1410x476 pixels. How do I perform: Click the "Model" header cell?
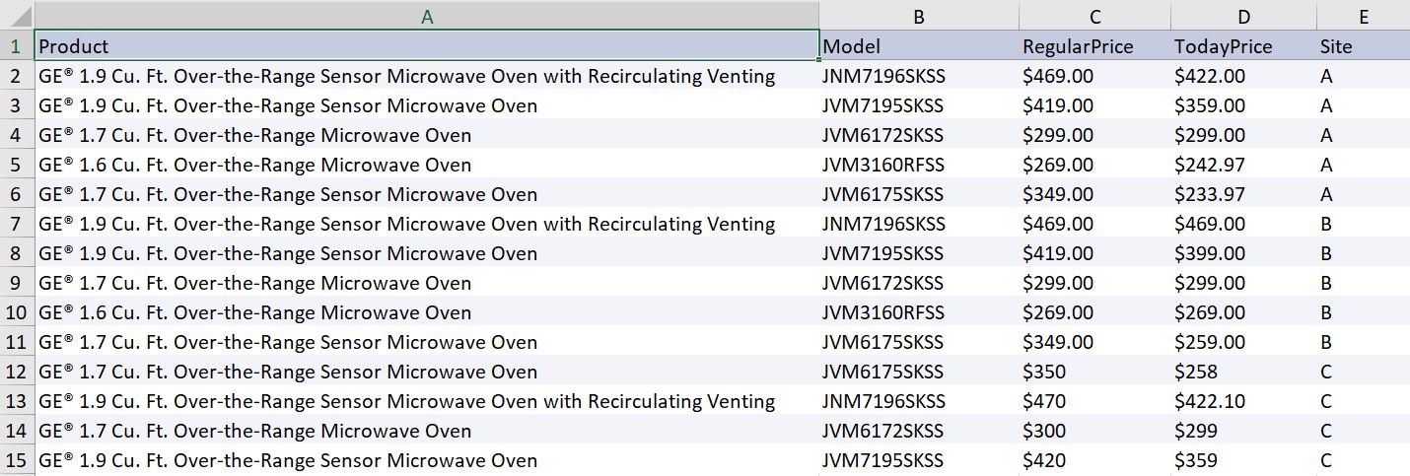coord(918,46)
